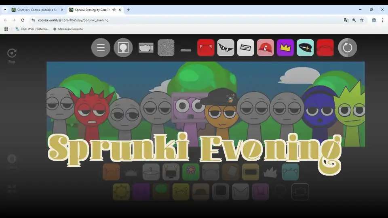Pick the gray black screen icon in lower row
This screenshot has height=218, width=388.
coord(221,191)
